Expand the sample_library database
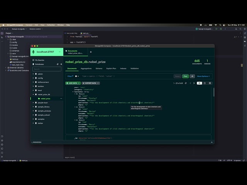247x185 pixels. [x=33, y=107]
